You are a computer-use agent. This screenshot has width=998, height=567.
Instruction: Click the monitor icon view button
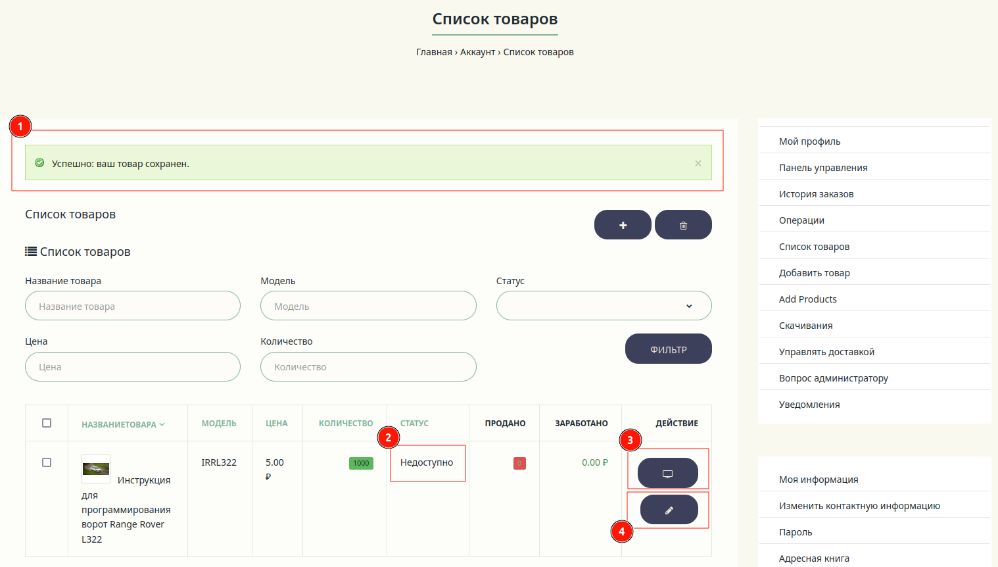tap(668, 473)
